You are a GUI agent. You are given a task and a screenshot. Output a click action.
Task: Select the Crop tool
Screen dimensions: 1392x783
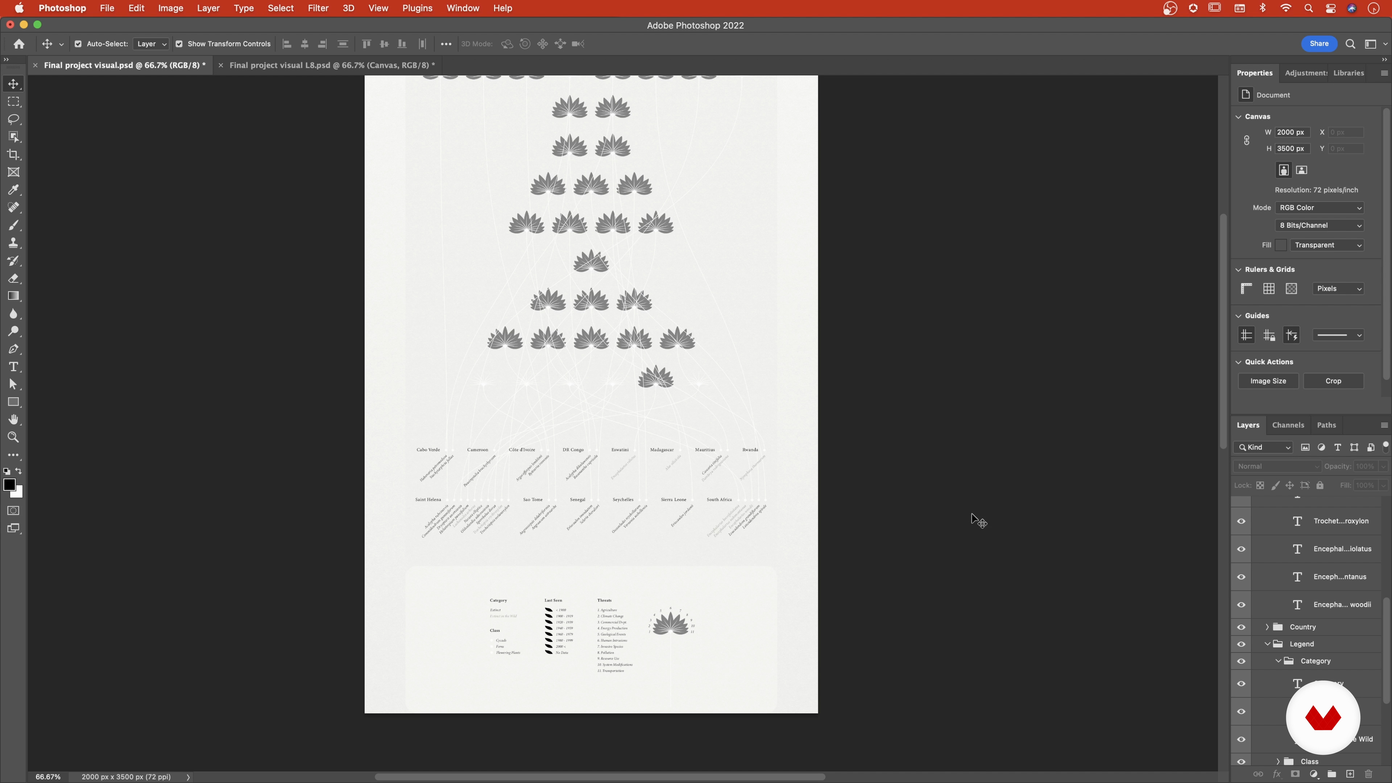pos(13,154)
